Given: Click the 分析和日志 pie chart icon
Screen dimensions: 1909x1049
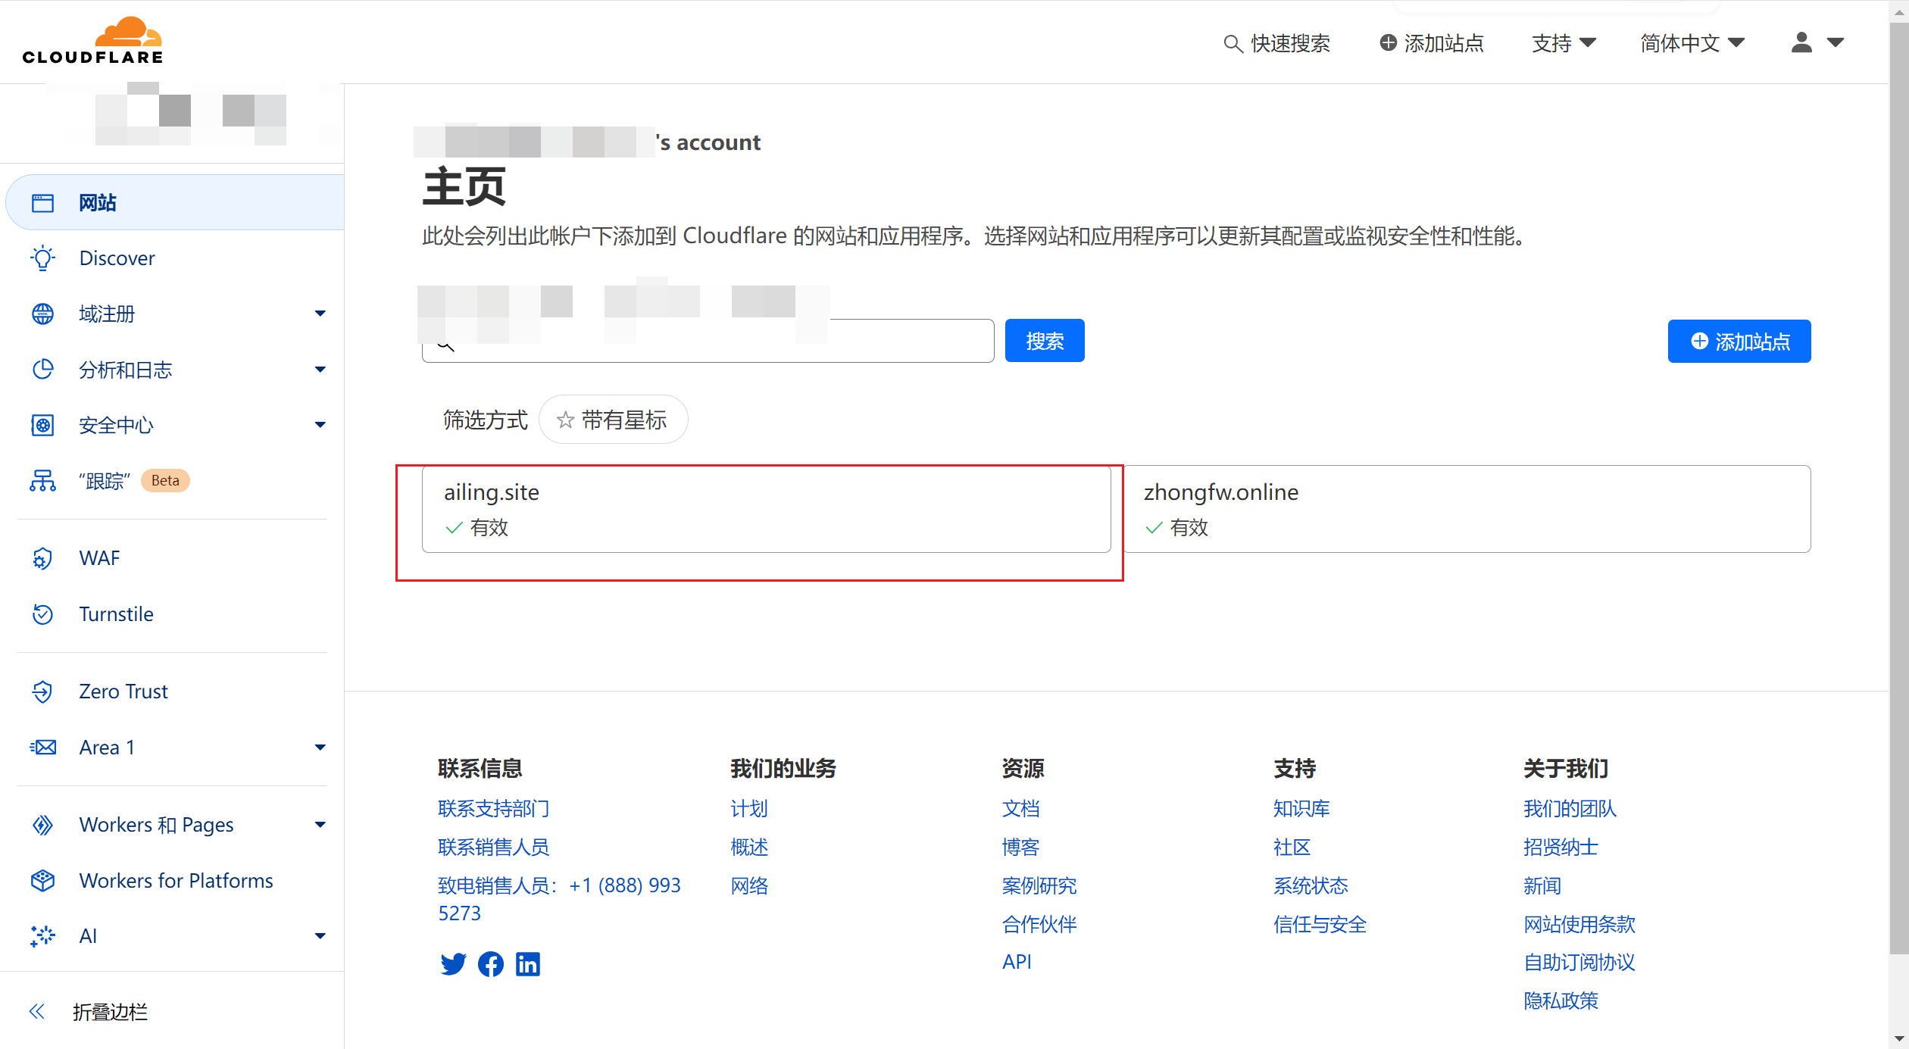Looking at the screenshot, I should pos(42,369).
